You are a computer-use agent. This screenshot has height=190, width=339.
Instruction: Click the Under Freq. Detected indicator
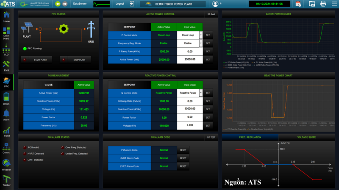pyautogui.click(x=62, y=154)
